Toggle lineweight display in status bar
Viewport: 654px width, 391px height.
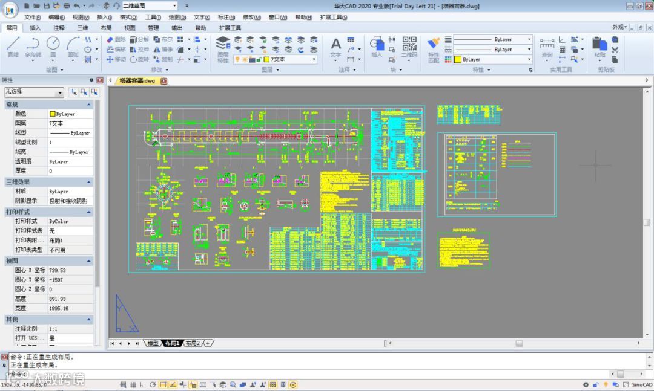(203, 385)
